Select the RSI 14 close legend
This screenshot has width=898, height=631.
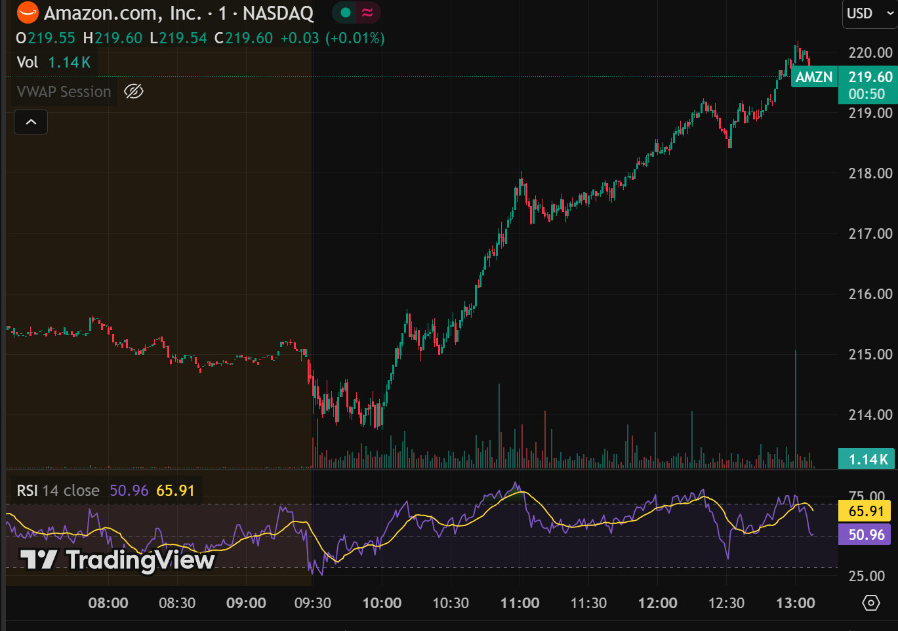coord(58,491)
